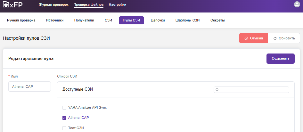Click the xFP logo icon
This screenshot has height=132, width=303.
coord(13,4)
